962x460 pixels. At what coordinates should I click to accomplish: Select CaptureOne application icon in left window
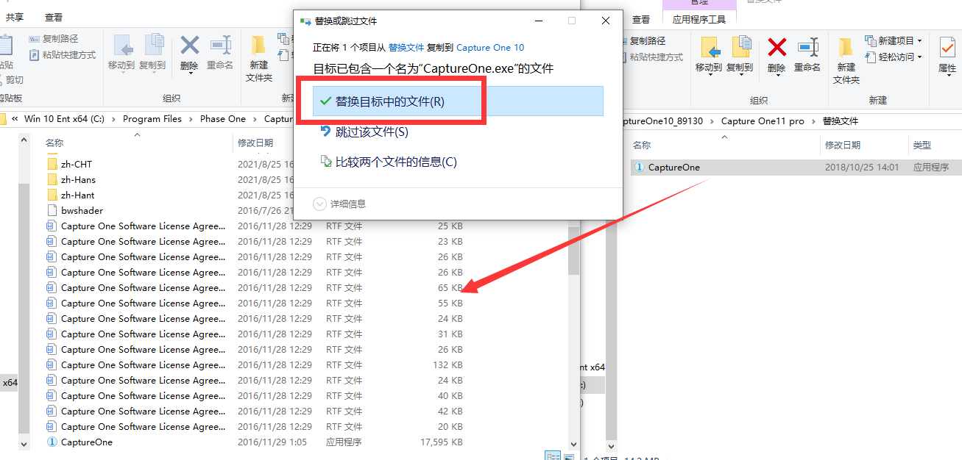[x=52, y=442]
